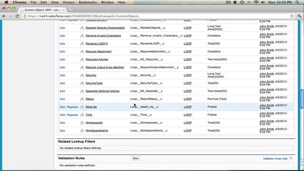This screenshot has width=304, height=171.
Task: Open the View menu
Action: [x=55, y=2]
